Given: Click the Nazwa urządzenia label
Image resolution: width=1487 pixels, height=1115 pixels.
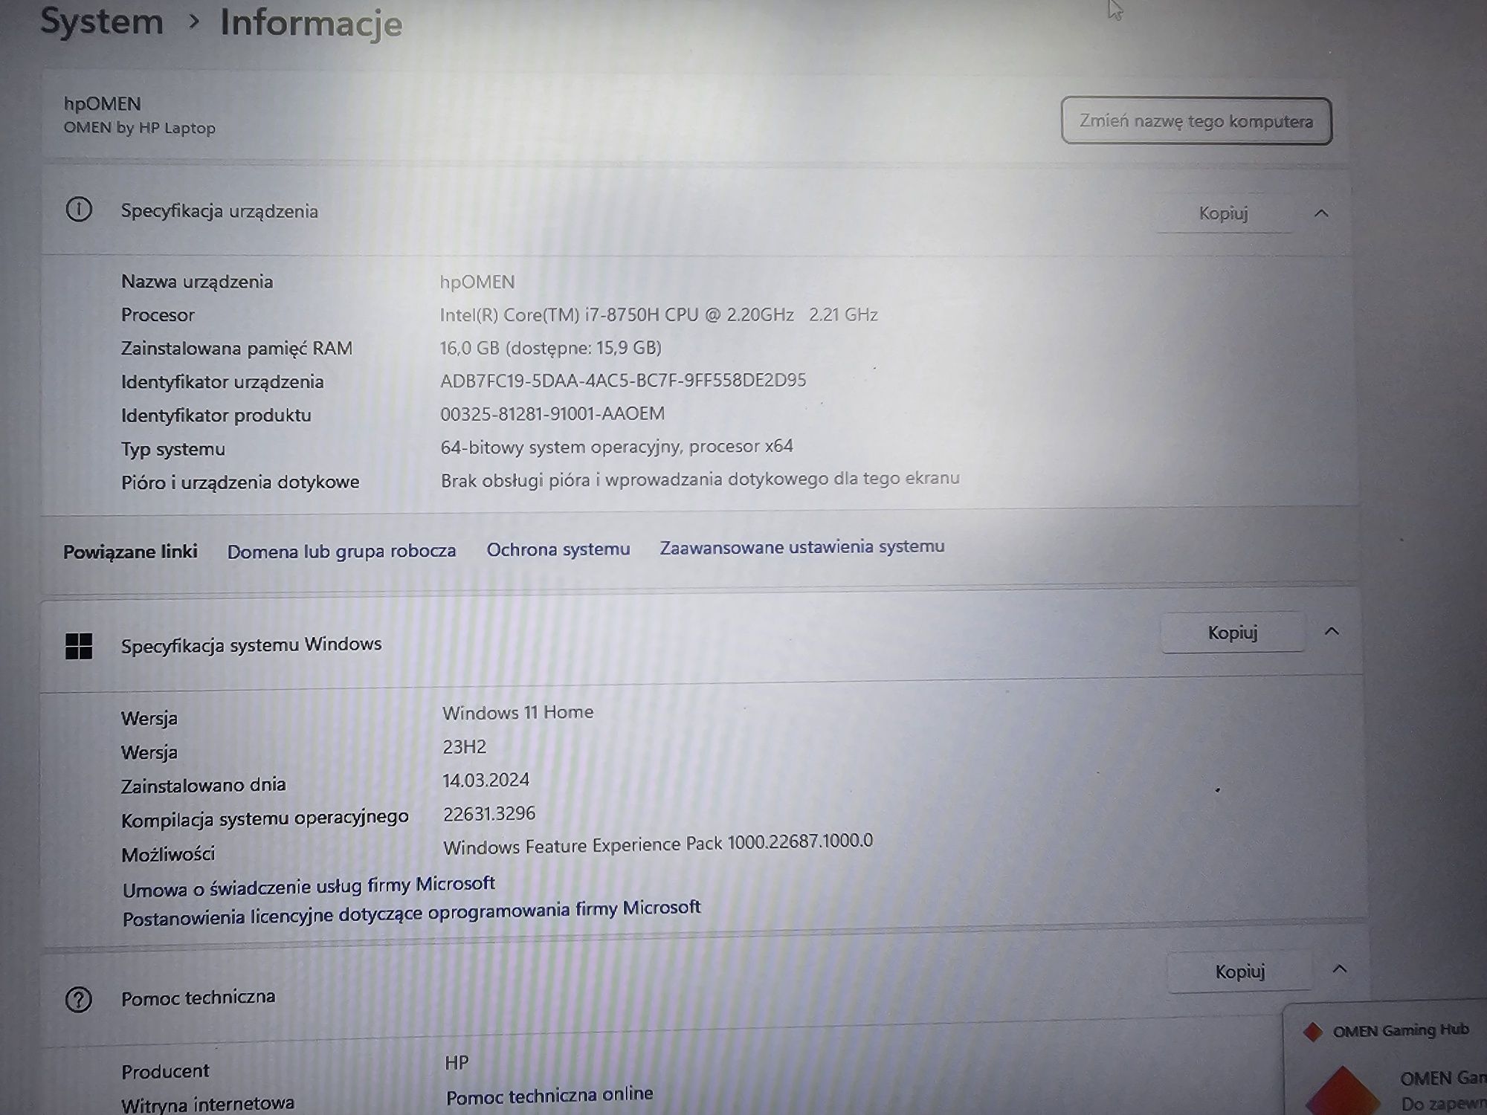Looking at the screenshot, I should click(x=197, y=282).
